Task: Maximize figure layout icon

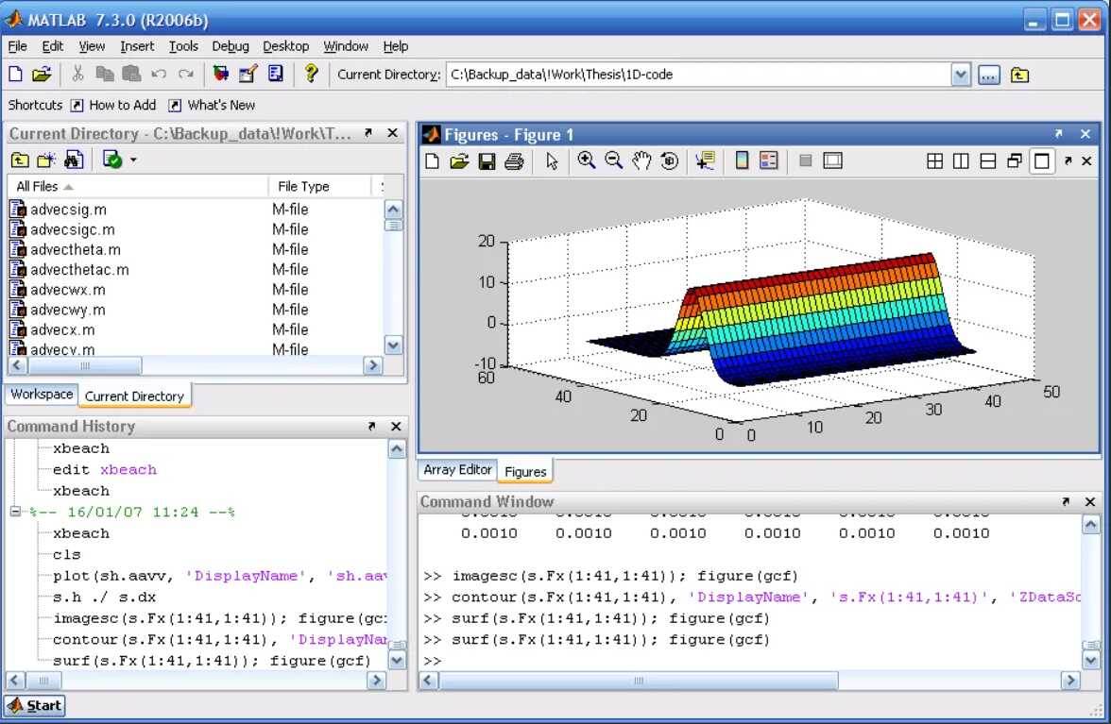Action: coord(1041,161)
